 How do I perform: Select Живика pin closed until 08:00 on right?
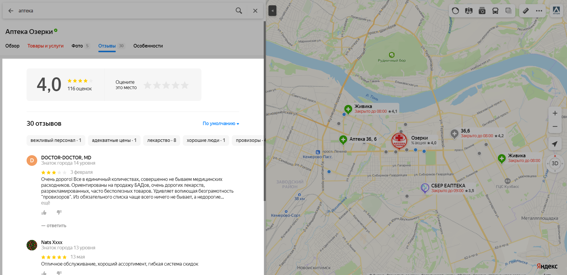(x=501, y=159)
